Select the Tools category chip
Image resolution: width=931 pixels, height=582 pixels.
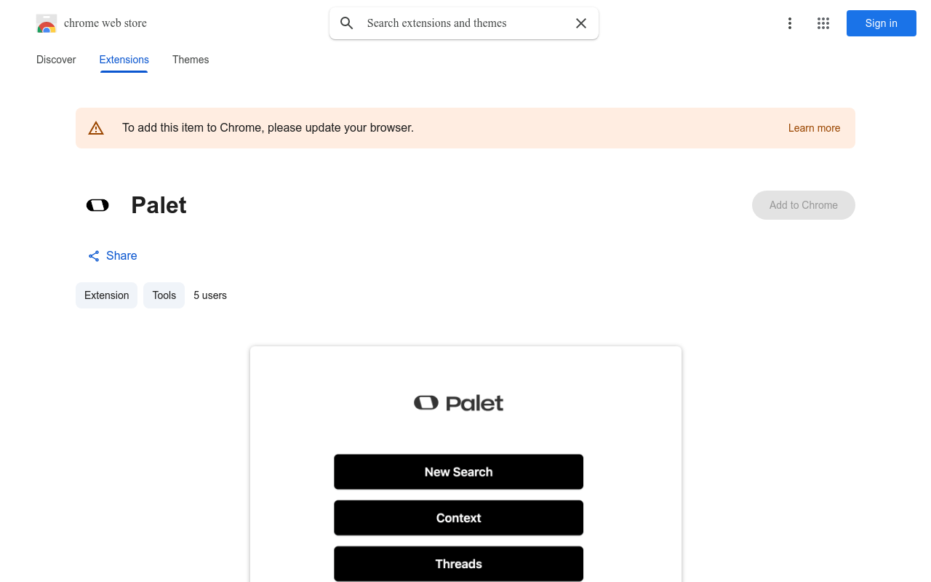pos(164,295)
